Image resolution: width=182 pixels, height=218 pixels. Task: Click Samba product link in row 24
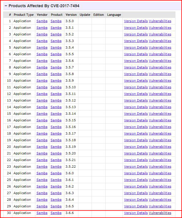click(56, 173)
